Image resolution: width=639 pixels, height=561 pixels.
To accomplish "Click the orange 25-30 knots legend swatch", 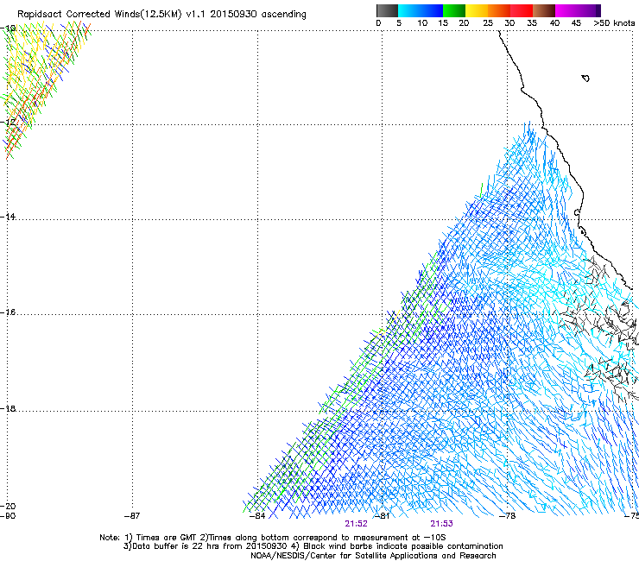I will click(499, 10).
